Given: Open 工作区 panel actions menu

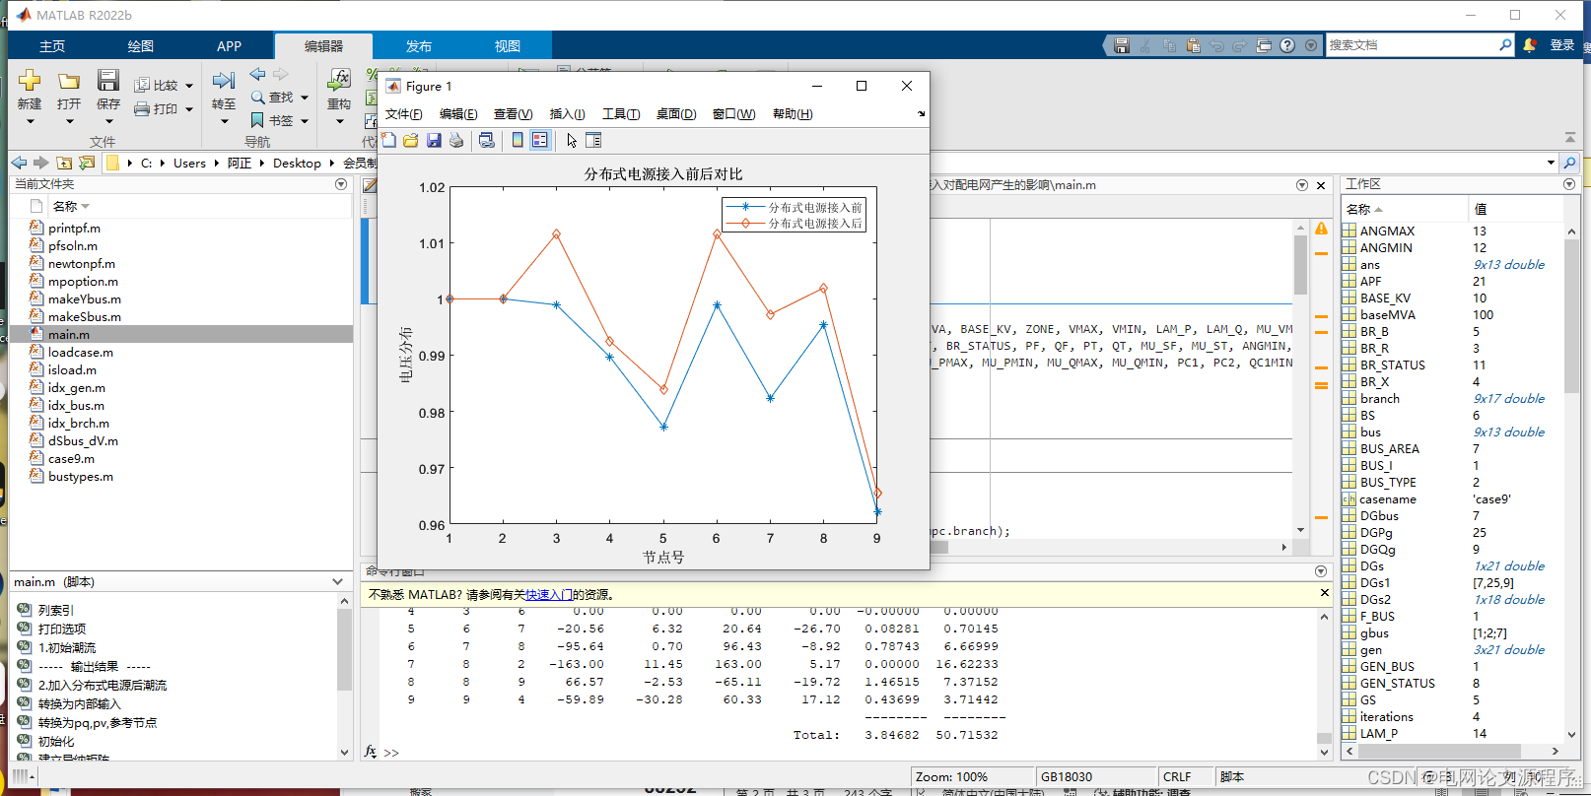Looking at the screenshot, I should coord(1569,184).
